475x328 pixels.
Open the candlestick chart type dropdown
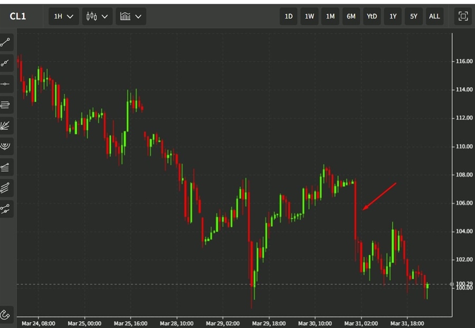coord(97,16)
